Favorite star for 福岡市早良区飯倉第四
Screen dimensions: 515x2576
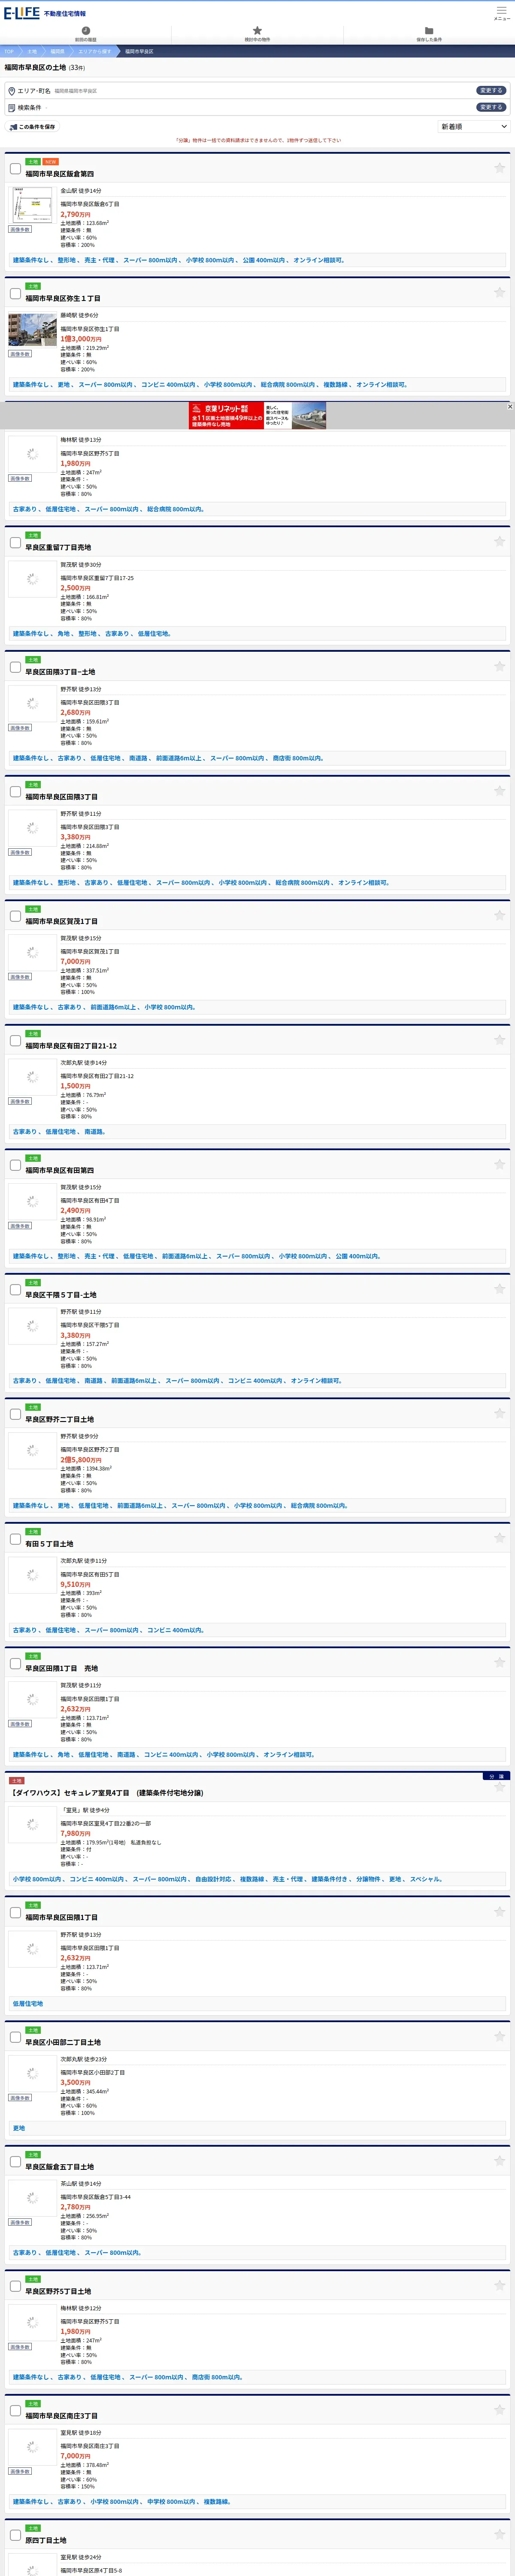(x=499, y=168)
